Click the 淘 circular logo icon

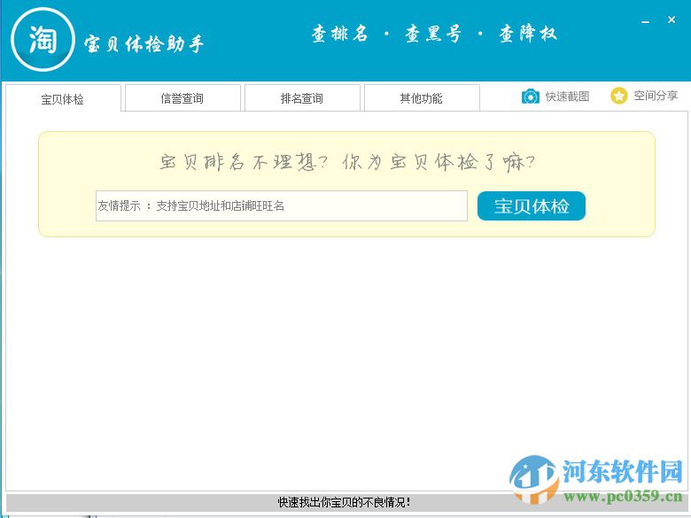coord(43,39)
